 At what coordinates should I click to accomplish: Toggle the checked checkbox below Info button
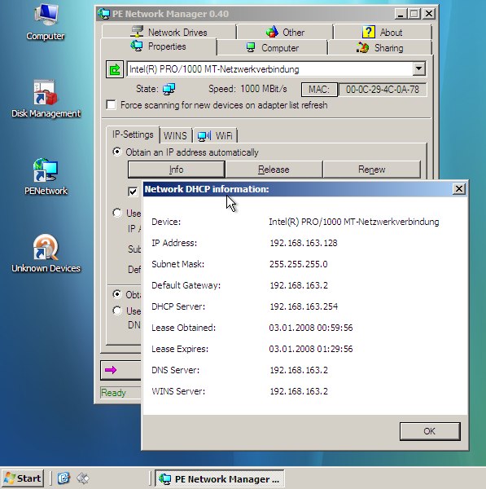[133, 192]
